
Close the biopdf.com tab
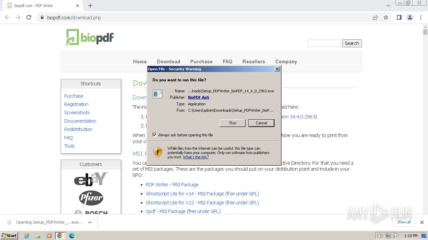(78, 6)
